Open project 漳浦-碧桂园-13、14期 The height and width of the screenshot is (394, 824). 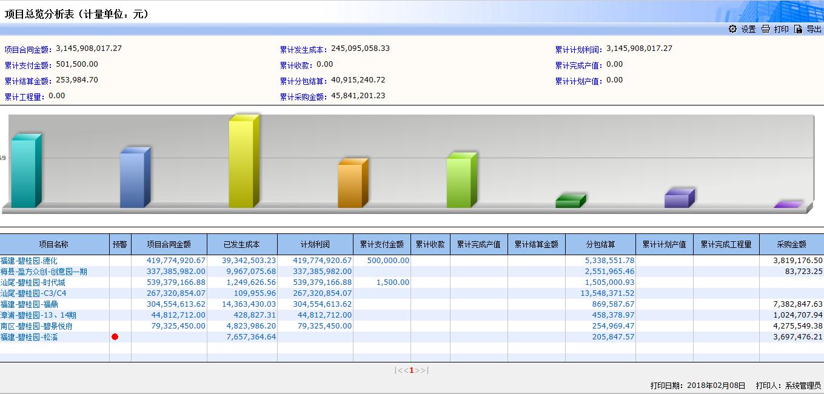[x=38, y=315]
